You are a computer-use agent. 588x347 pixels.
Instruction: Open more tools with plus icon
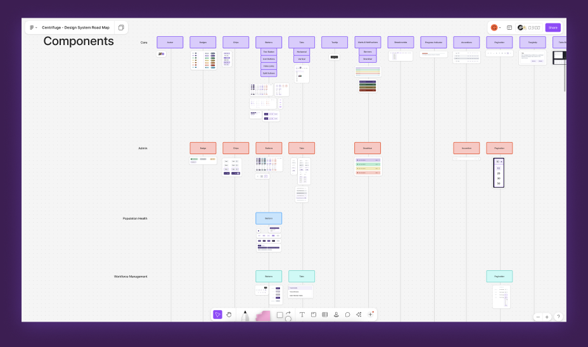coord(370,315)
